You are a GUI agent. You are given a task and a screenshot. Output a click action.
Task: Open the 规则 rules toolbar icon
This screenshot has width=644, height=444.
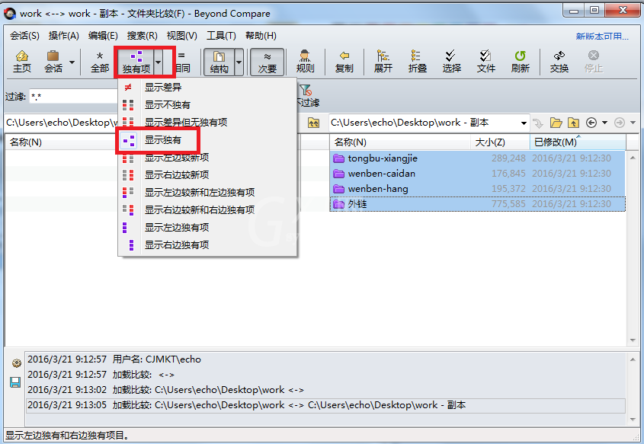[x=305, y=62]
